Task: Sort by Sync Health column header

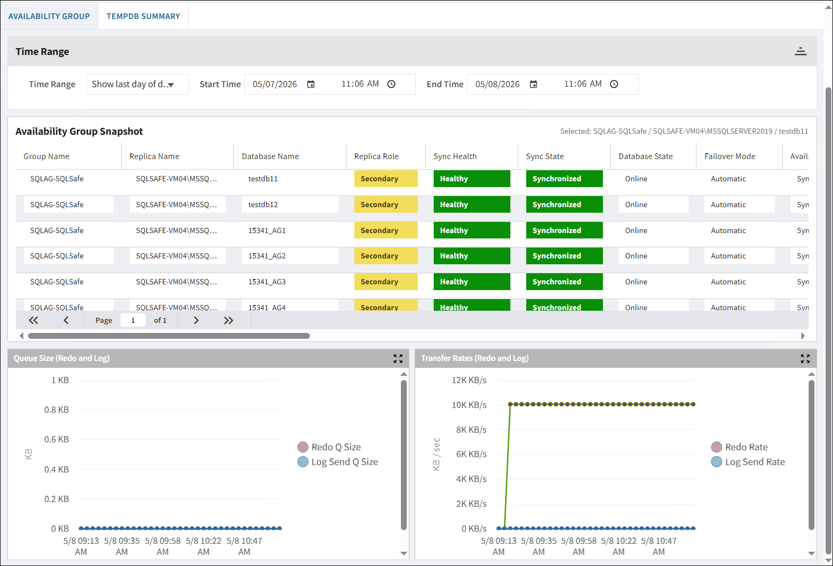Action: click(x=455, y=156)
